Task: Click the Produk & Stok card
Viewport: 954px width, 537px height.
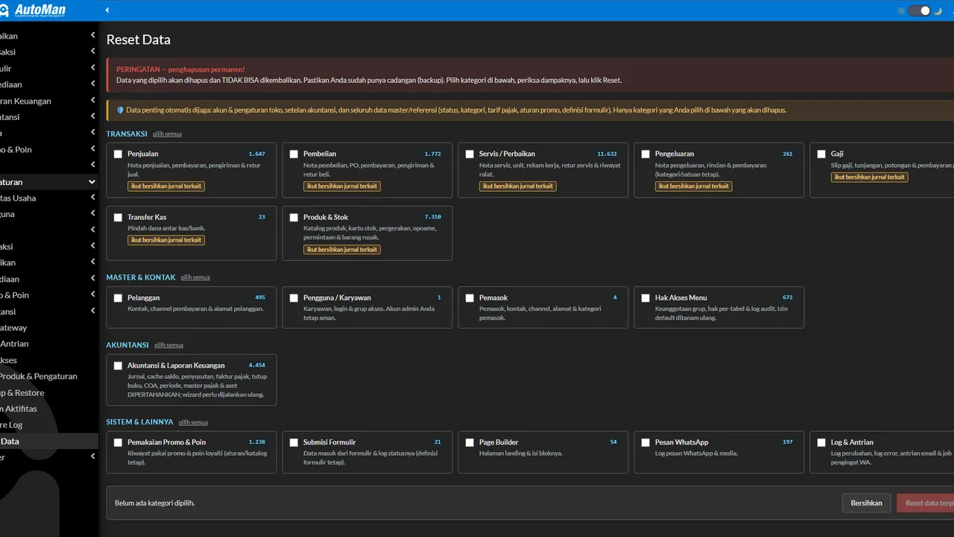Action: (367, 233)
